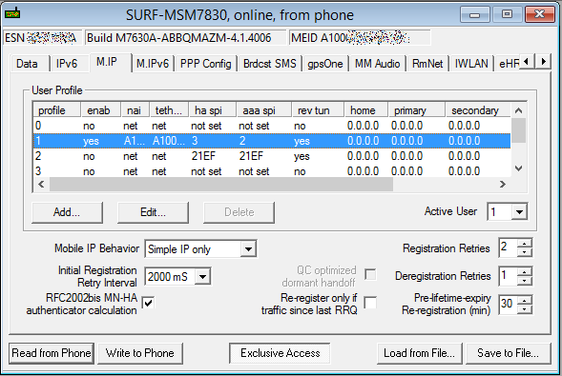Increase Deregistration Retries with the up arrow
The width and height of the screenshot is (562, 376).
(x=525, y=272)
